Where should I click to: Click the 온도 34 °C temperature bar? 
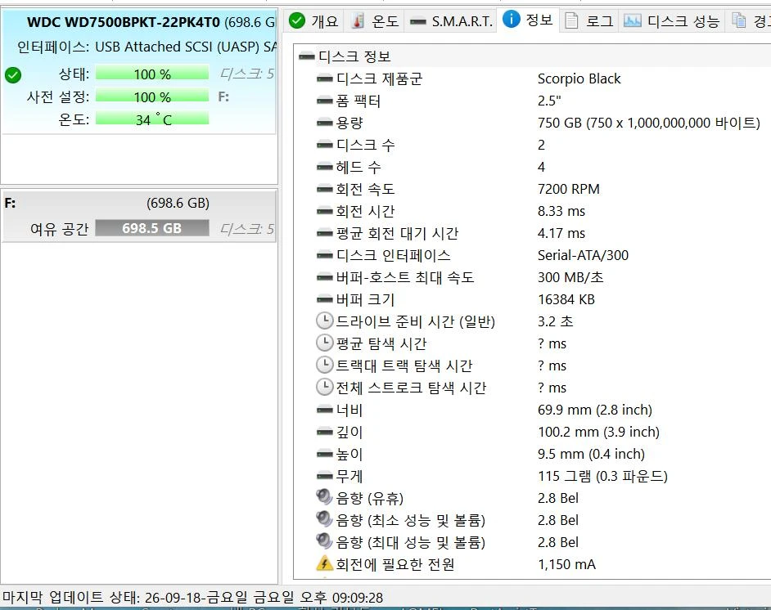tap(152, 119)
